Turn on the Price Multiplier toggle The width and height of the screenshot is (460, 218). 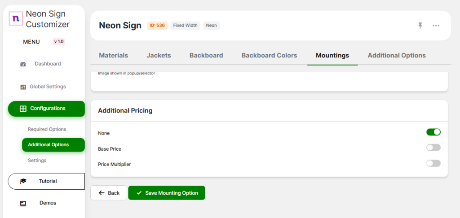coord(433,163)
